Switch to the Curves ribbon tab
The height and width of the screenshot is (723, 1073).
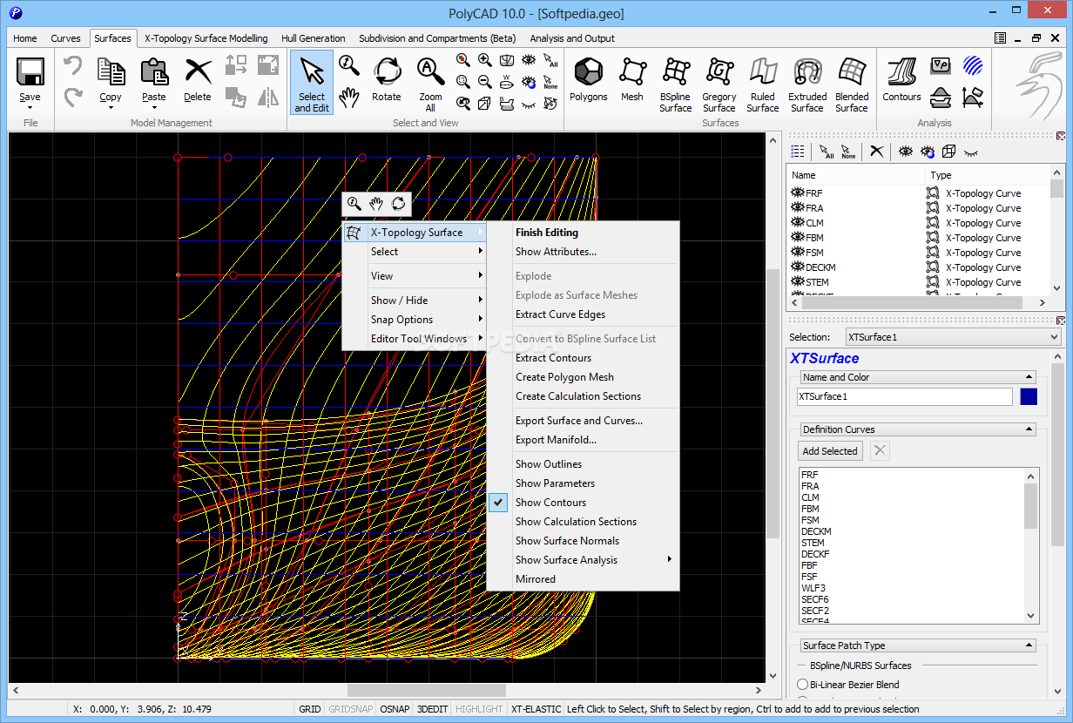65,38
